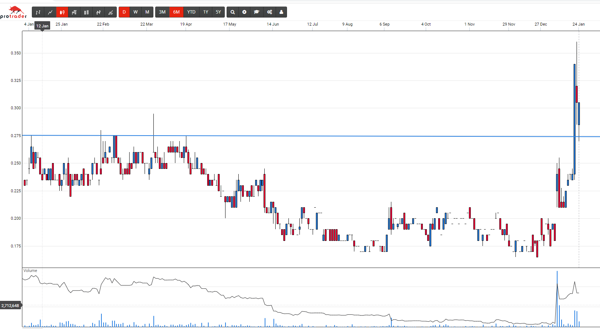Screen dimensions: 600x329
Task: Select the 6M time range
Action: pos(176,12)
